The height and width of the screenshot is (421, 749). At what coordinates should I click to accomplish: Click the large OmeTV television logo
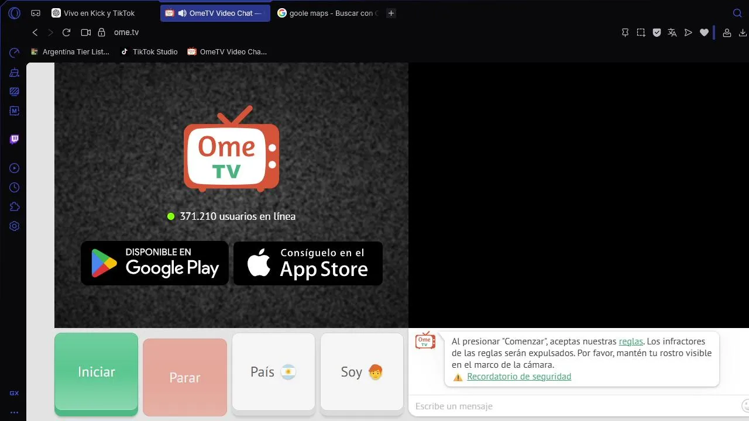click(232, 149)
